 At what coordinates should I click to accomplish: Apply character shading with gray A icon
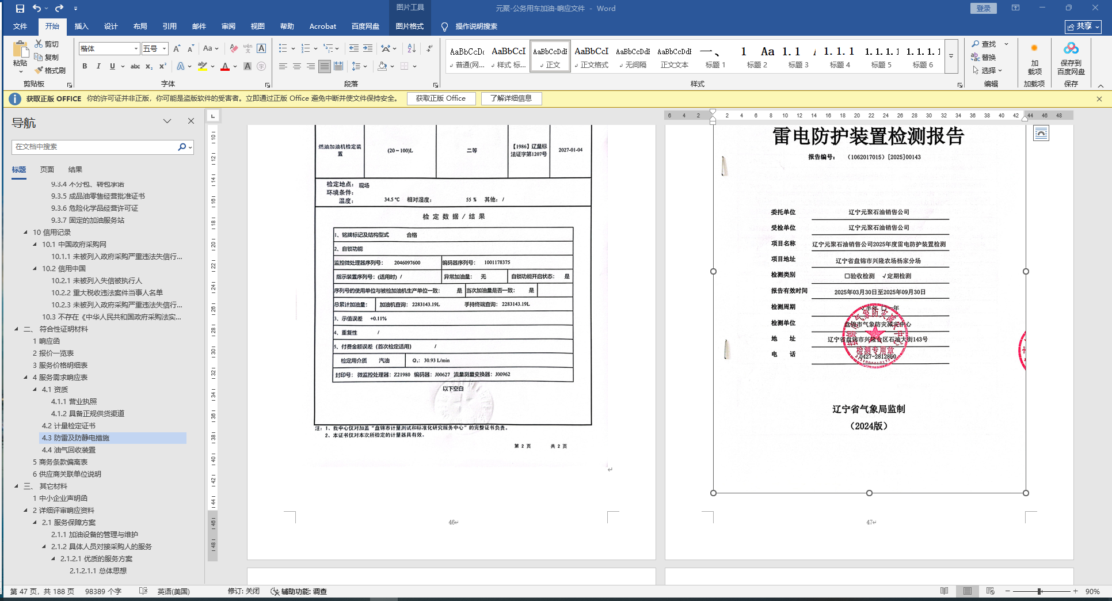click(x=247, y=66)
